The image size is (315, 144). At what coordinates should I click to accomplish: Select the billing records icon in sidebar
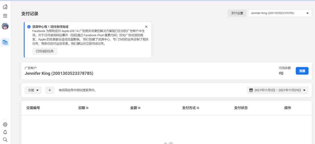[x=5, y=42]
